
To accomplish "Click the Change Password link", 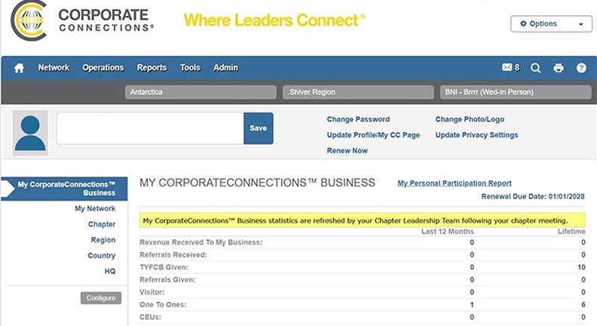I will click(358, 119).
